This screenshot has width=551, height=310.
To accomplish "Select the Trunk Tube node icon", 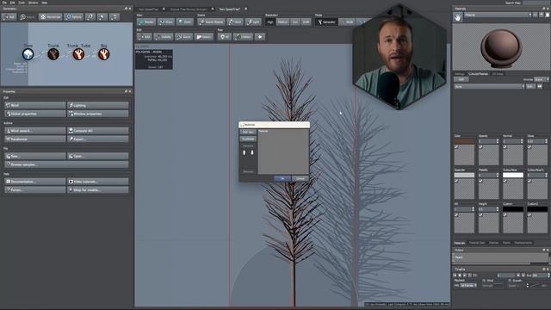I will (x=78, y=54).
